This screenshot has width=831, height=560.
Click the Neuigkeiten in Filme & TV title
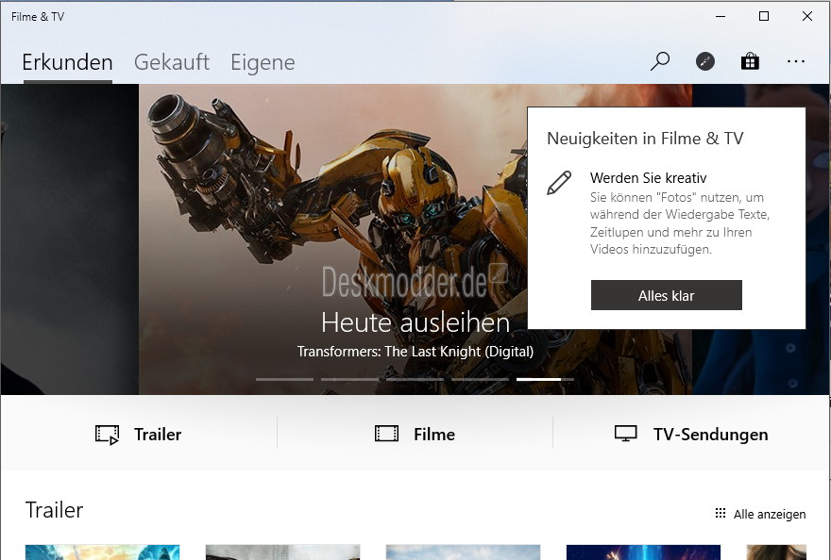645,139
